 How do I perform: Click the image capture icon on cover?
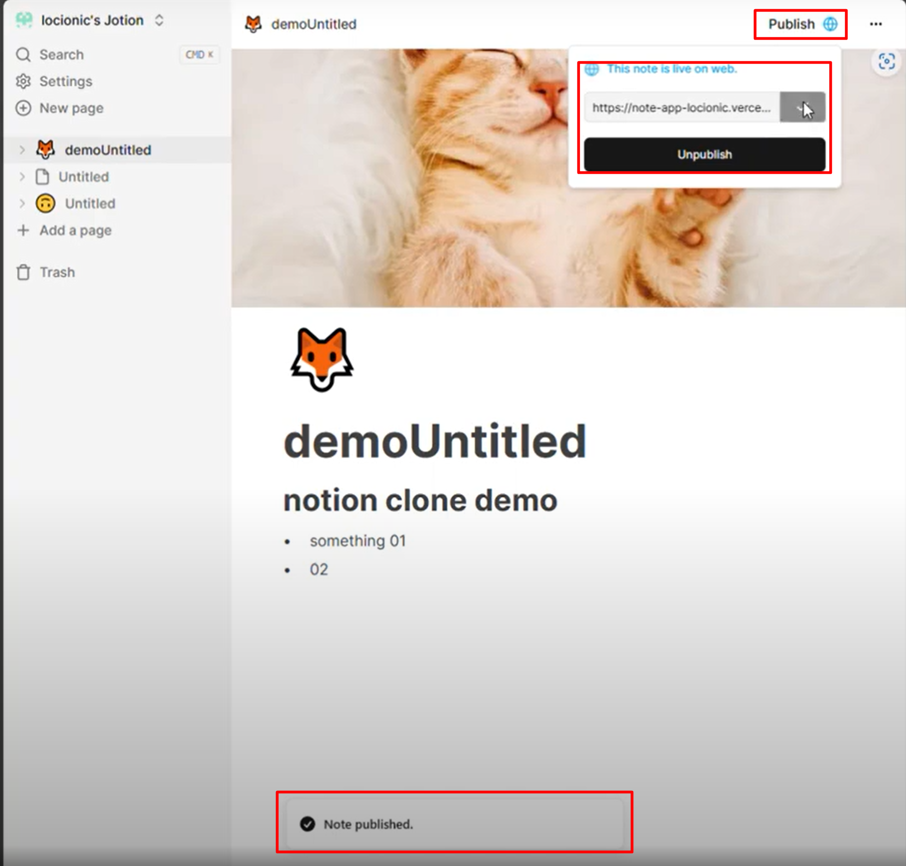886,61
